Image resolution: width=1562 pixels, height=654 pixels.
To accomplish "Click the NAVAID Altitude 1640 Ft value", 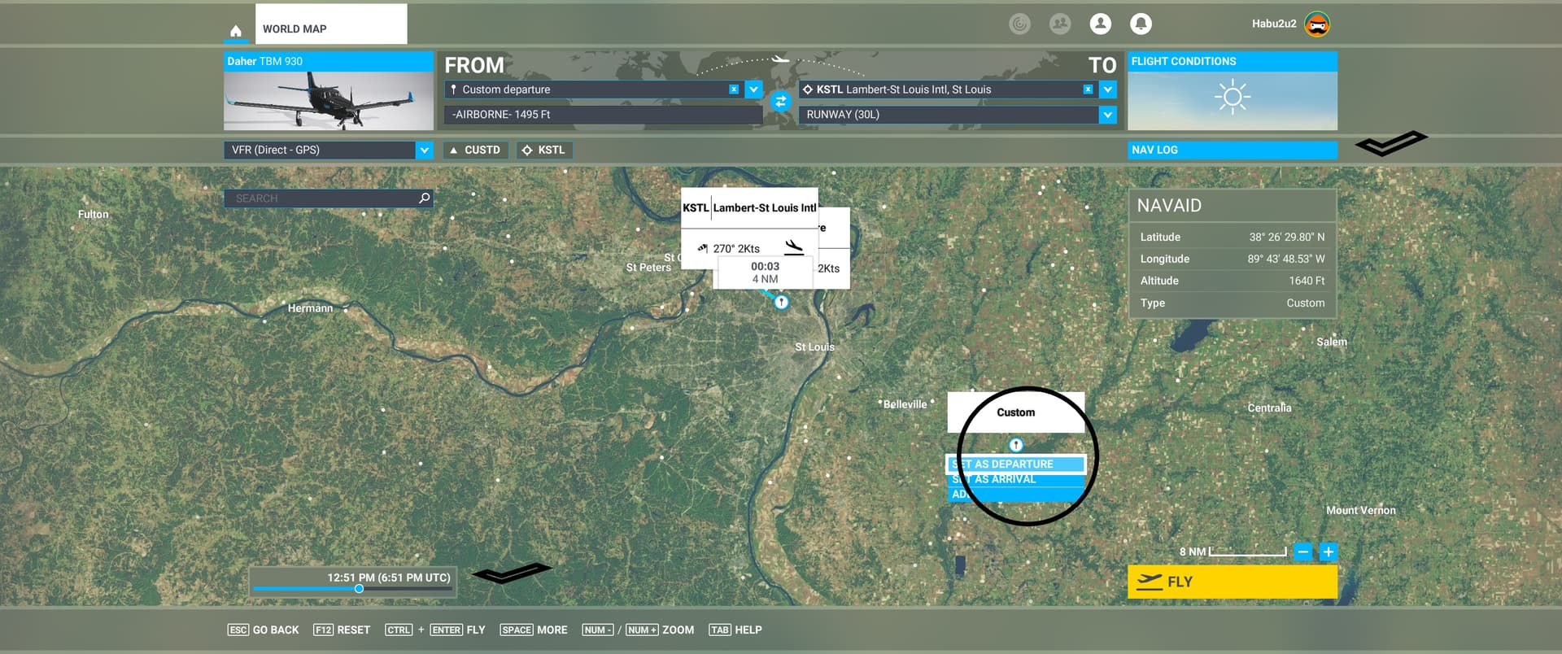I will pyautogui.click(x=1307, y=281).
